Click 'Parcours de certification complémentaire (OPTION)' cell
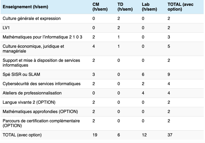 point(41,123)
